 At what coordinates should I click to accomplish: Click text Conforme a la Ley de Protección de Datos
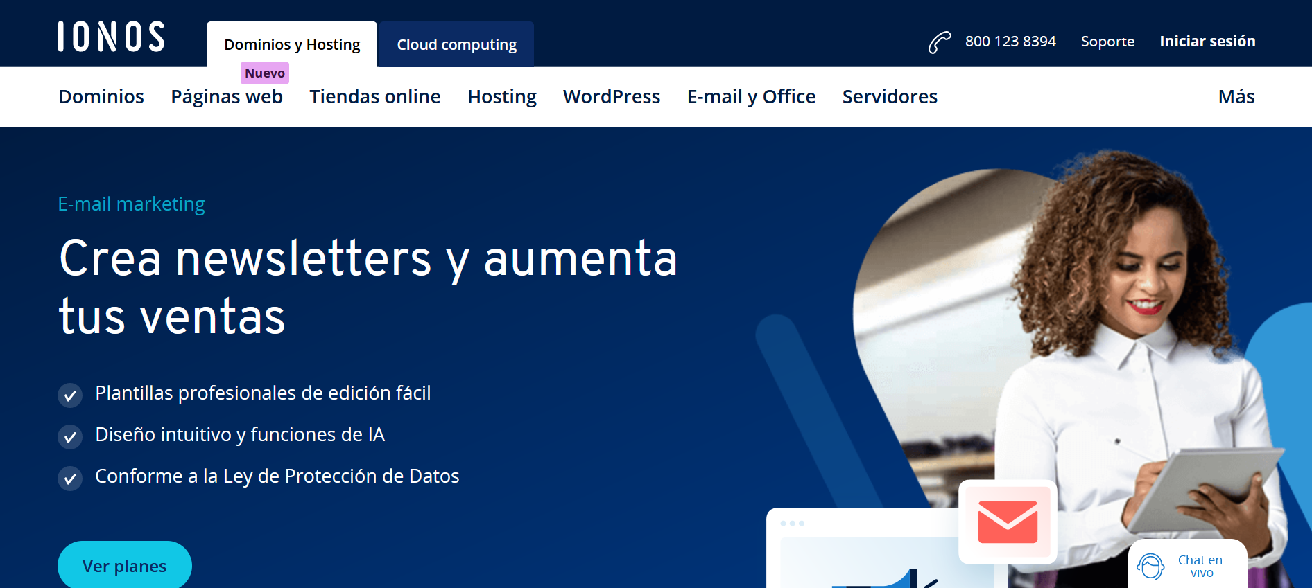click(277, 476)
